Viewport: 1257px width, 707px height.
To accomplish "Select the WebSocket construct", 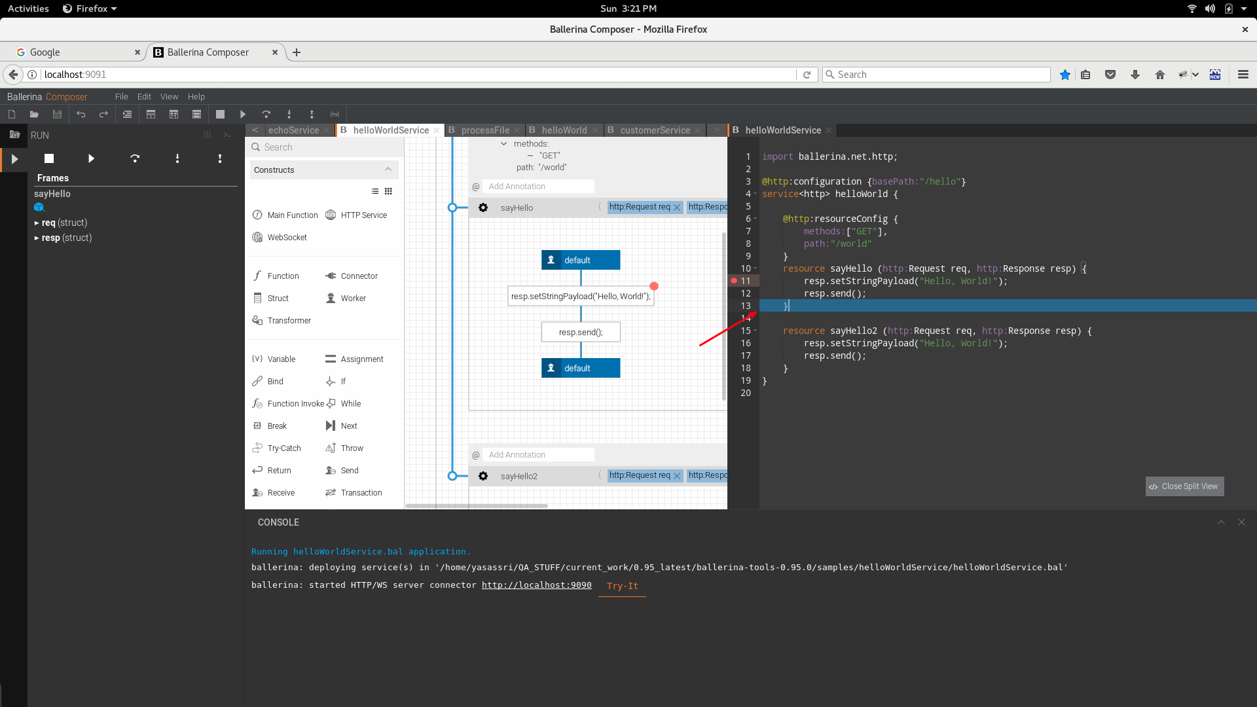I will pyautogui.click(x=287, y=237).
